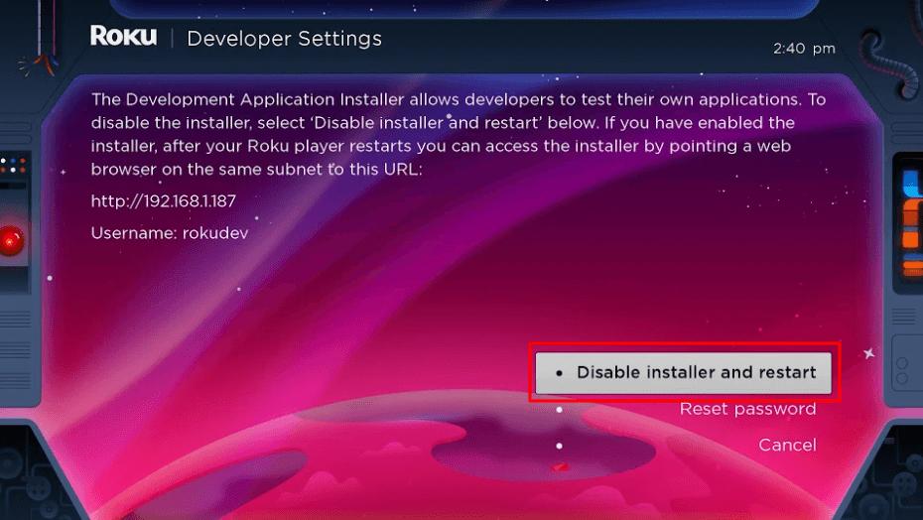Click the glowing red light on left panel

(x=10, y=240)
